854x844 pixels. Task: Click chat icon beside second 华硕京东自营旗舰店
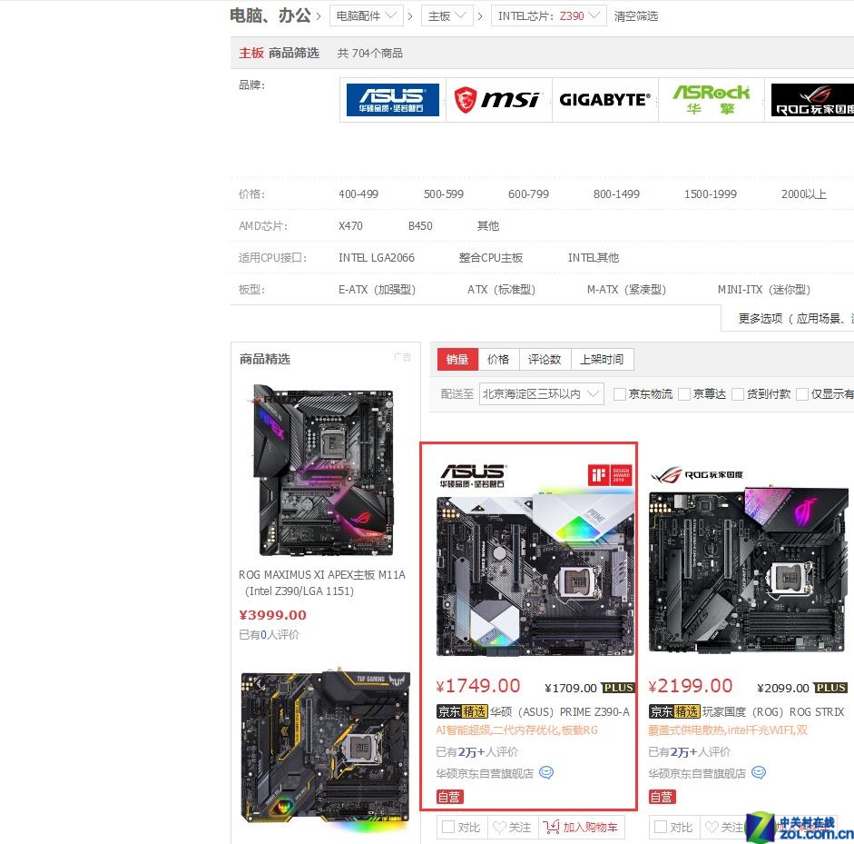coord(759,772)
